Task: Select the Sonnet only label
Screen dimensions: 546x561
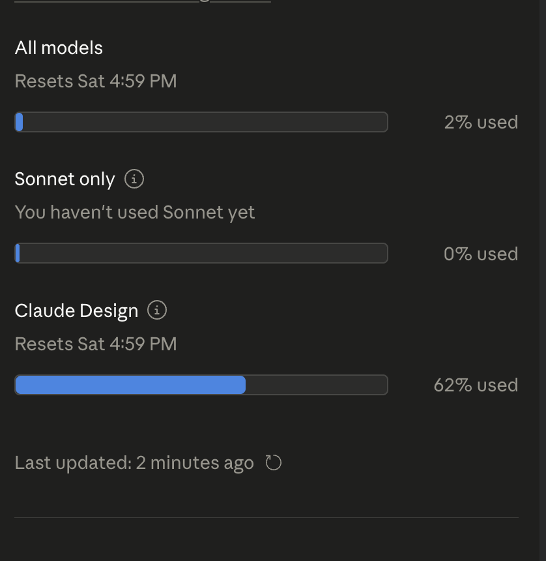Action: click(x=65, y=179)
